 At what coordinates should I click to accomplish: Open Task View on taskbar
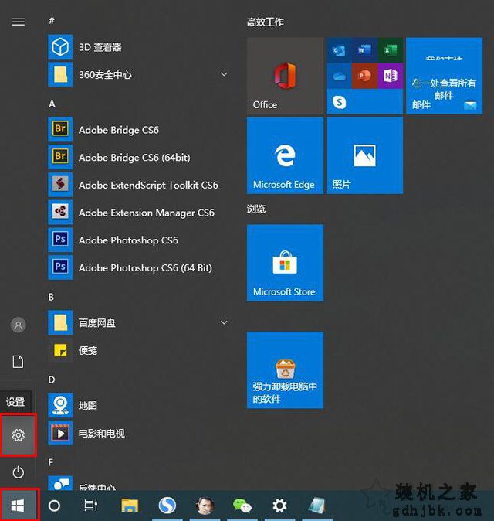tap(91, 506)
